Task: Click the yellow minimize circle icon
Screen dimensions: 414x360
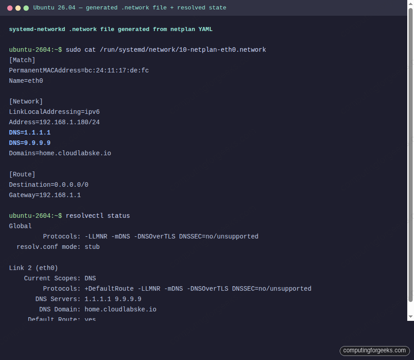Action: pos(18,8)
